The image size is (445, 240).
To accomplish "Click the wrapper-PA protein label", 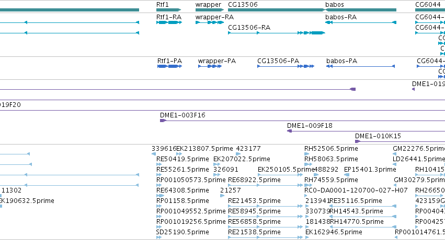I will [x=217, y=61].
